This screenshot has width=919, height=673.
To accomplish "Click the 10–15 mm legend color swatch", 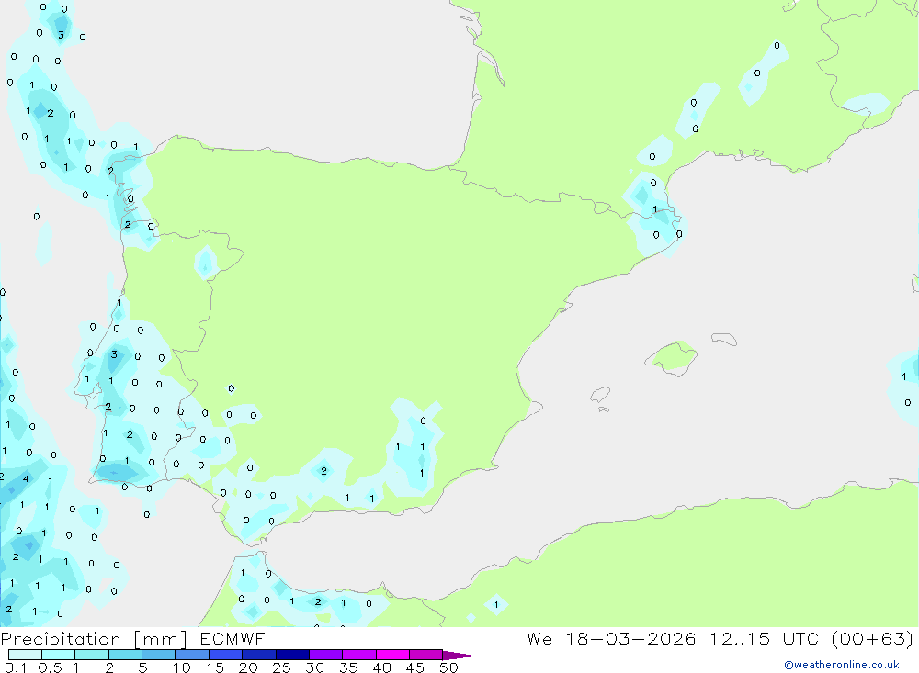I will coord(192,655).
